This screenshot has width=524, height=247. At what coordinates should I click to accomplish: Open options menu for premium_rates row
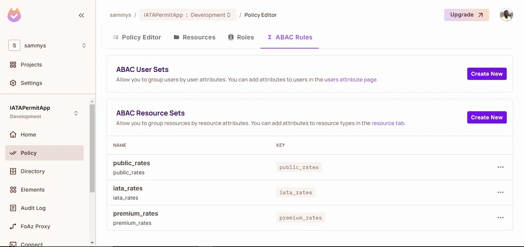(500, 218)
